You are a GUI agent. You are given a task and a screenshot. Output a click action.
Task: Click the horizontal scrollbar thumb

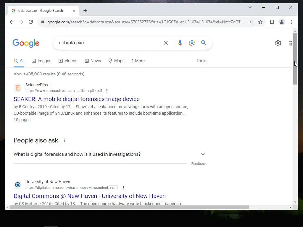pyautogui.click(x=130, y=207)
